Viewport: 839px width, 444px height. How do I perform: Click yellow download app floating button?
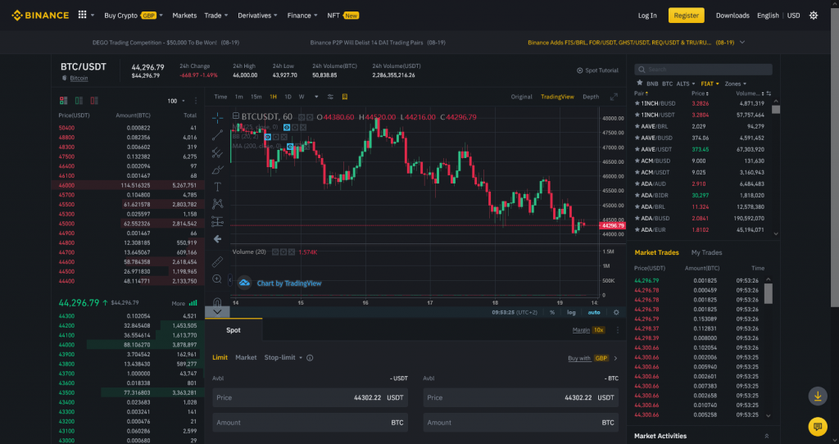(818, 396)
